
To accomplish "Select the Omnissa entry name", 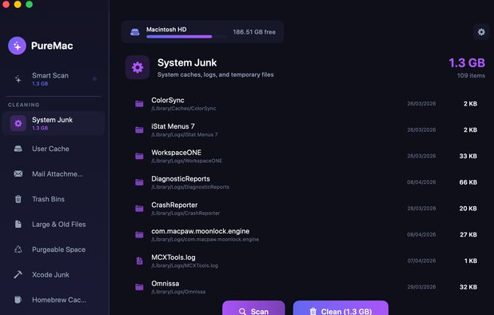I will (x=165, y=284).
